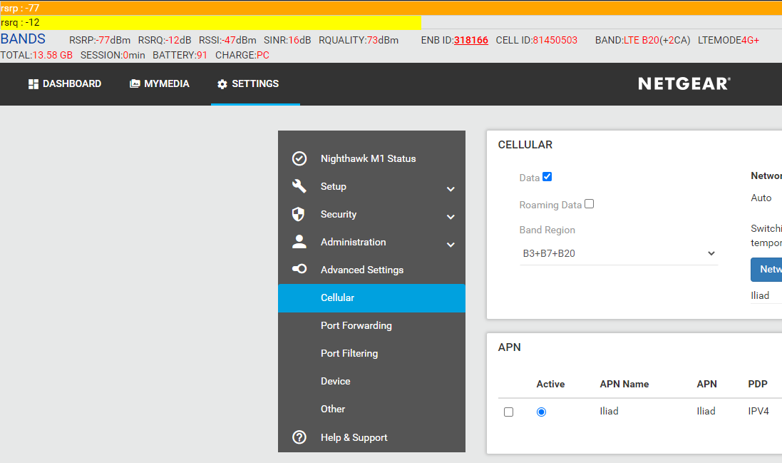Click the CELL ID 81450503 value
Screen dimensions: 782x463
pyautogui.click(x=555, y=41)
